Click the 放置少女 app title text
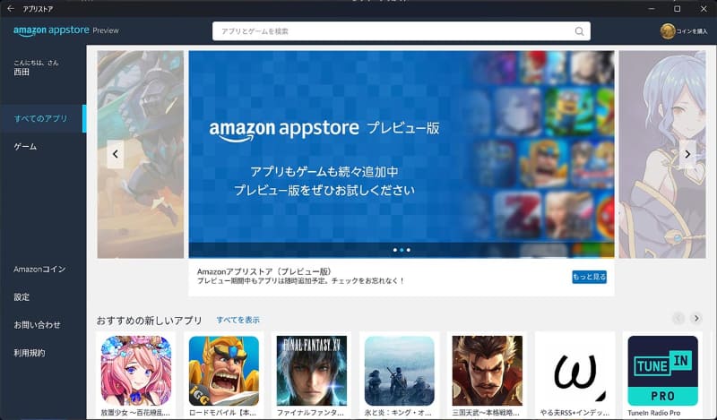Image resolution: width=717 pixels, height=420 pixels. tap(135, 413)
